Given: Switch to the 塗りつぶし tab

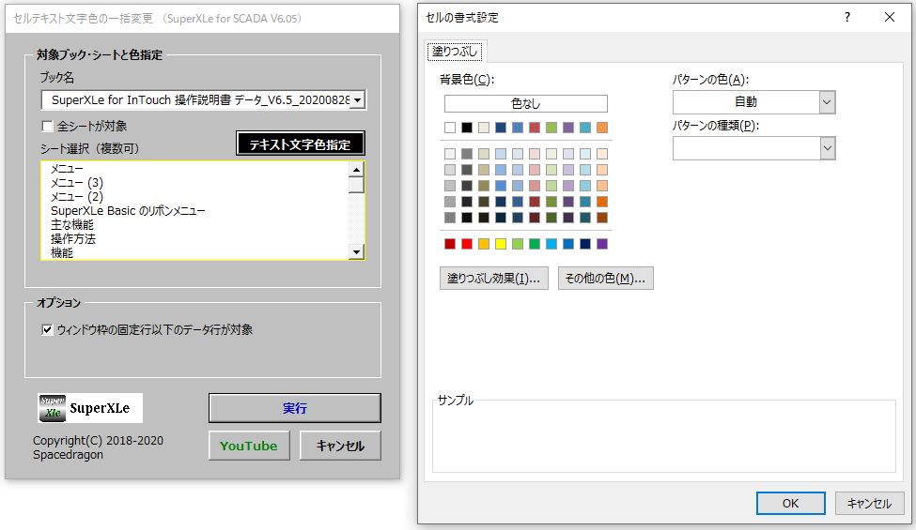Looking at the screenshot, I should pyautogui.click(x=455, y=52).
